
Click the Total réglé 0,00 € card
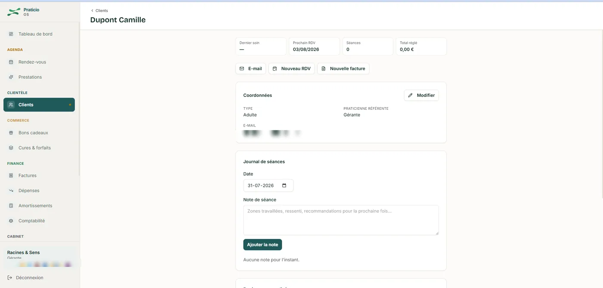coord(421,46)
